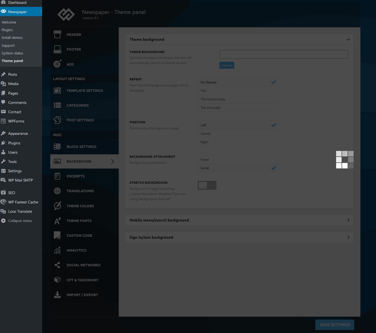
Task: Set background position to Left
Action: [x=238, y=125]
